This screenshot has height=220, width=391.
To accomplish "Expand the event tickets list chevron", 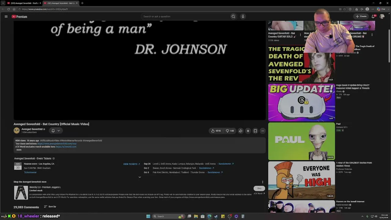I will pos(140,177).
